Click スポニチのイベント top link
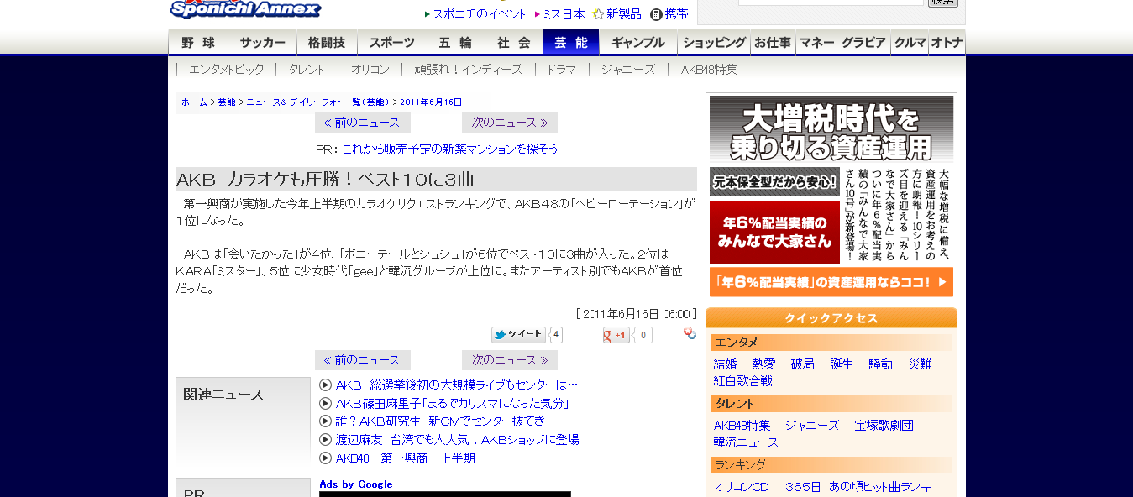The width and height of the screenshot is (1133, 497). [480, 14]
